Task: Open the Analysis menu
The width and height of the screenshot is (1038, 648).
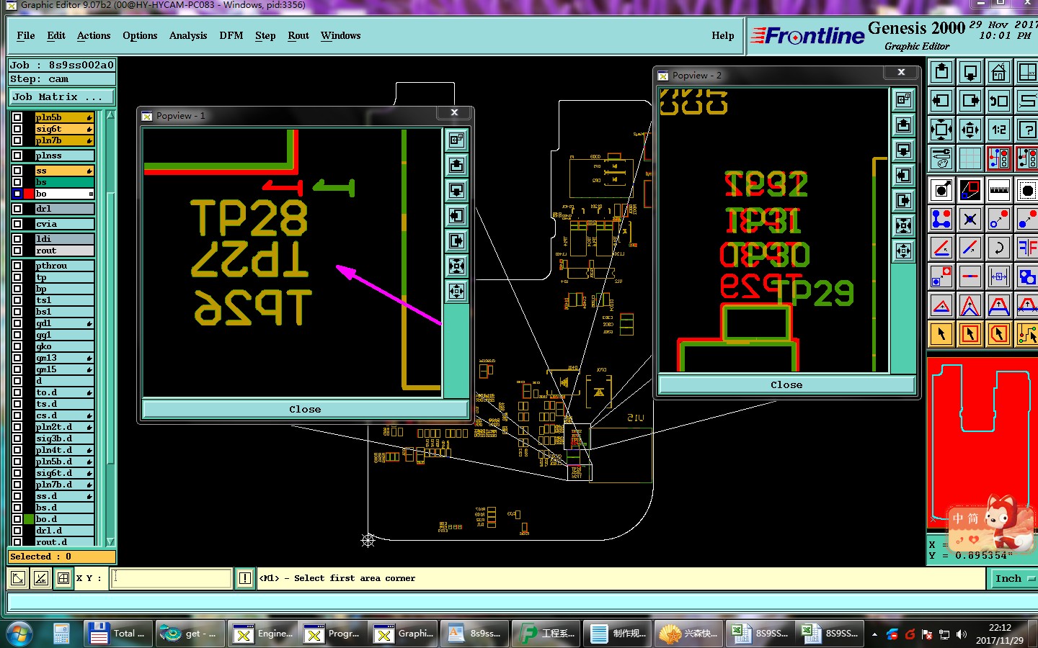Action: 188,35
